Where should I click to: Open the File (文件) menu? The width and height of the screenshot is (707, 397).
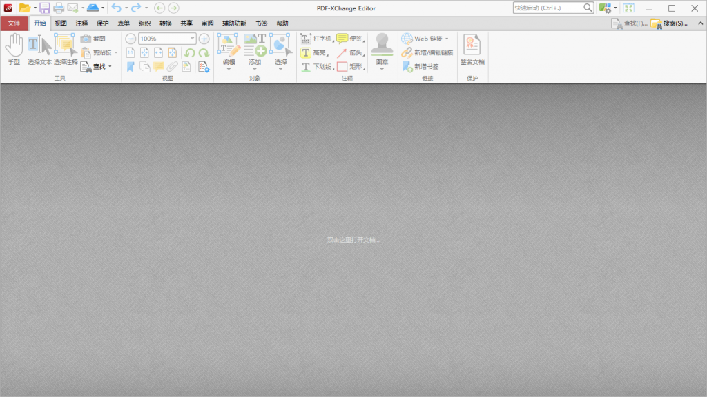click(x=14, y=23)
